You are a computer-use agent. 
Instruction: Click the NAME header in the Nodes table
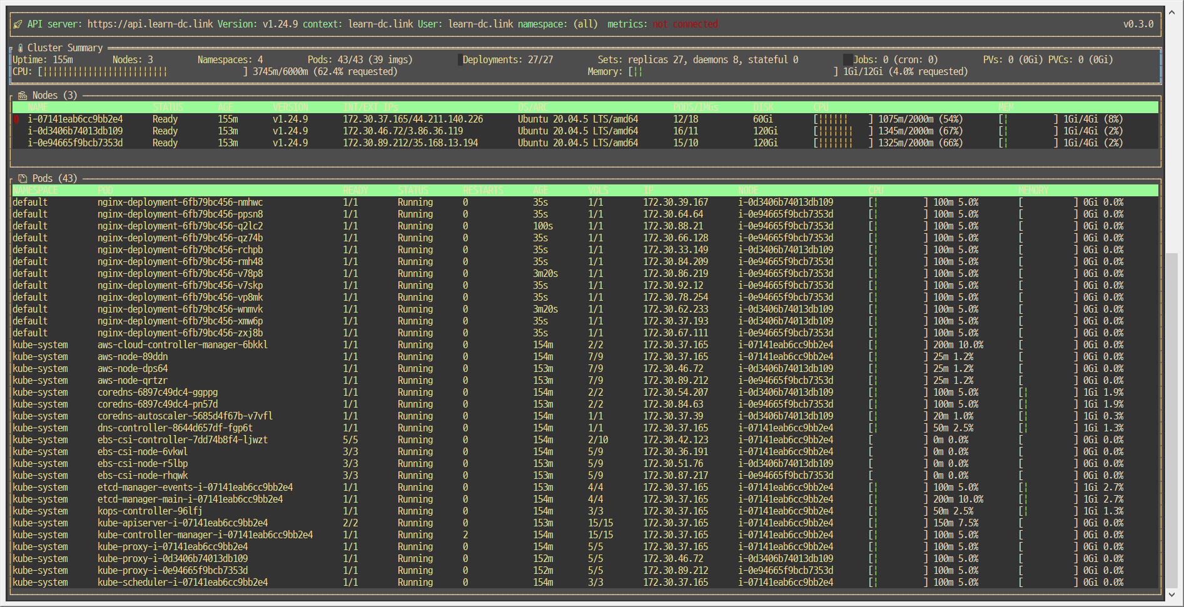point(37,107)
